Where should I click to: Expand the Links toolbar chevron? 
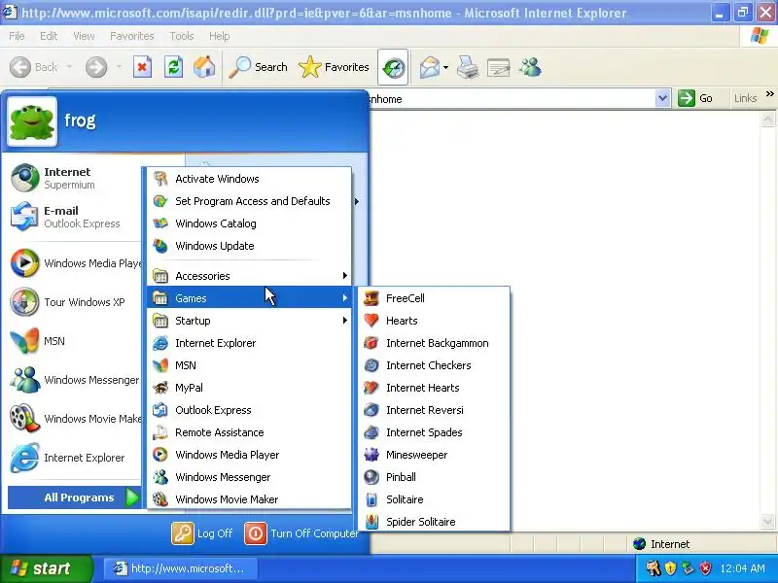(769, 93)
